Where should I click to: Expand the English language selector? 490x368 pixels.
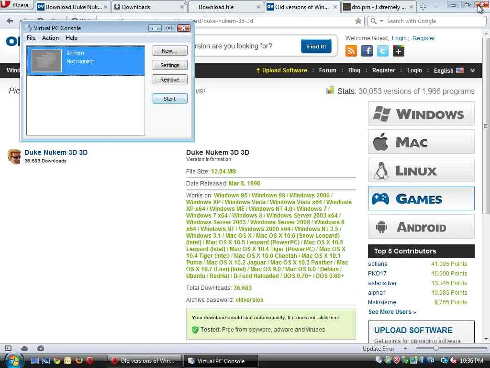click(x=448, y=70)
